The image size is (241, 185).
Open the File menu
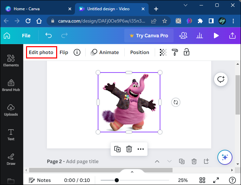26,36
